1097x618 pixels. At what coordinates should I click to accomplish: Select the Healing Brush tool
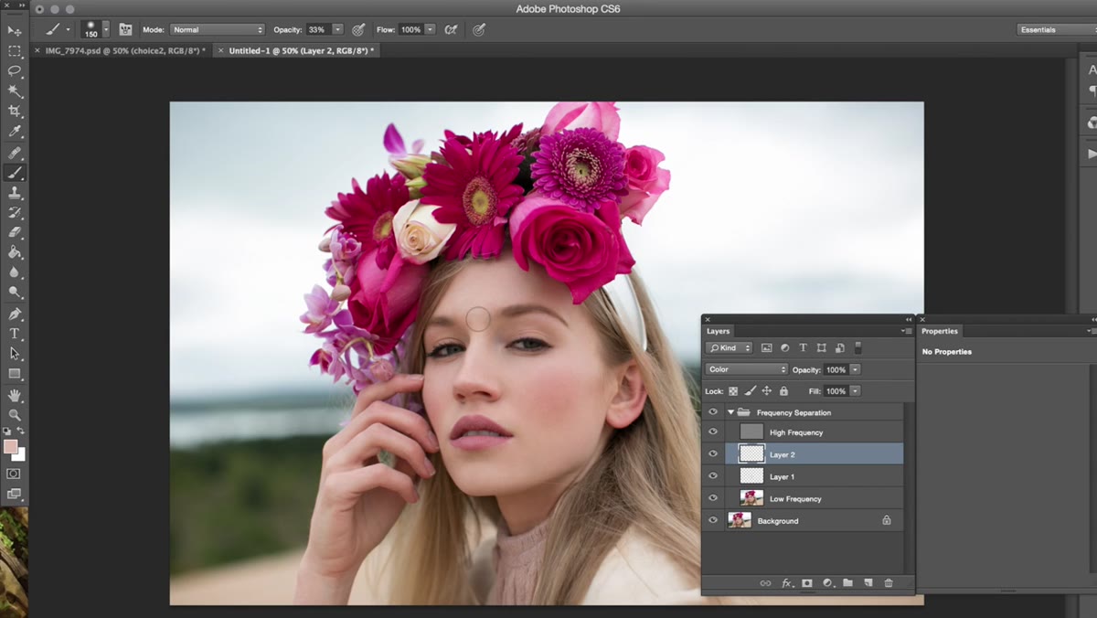pyautogui.click(x=15, y=154)
